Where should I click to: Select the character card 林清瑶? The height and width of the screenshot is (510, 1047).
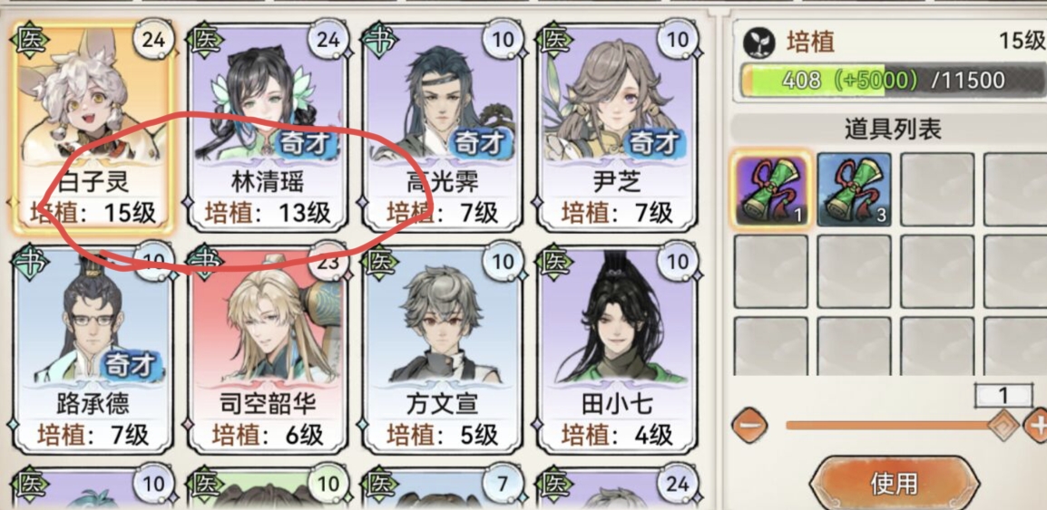(268, 128)
